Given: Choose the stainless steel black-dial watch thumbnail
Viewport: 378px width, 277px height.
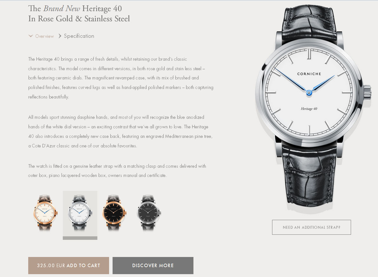Looking at the screenshot, I should coord(149,213).
